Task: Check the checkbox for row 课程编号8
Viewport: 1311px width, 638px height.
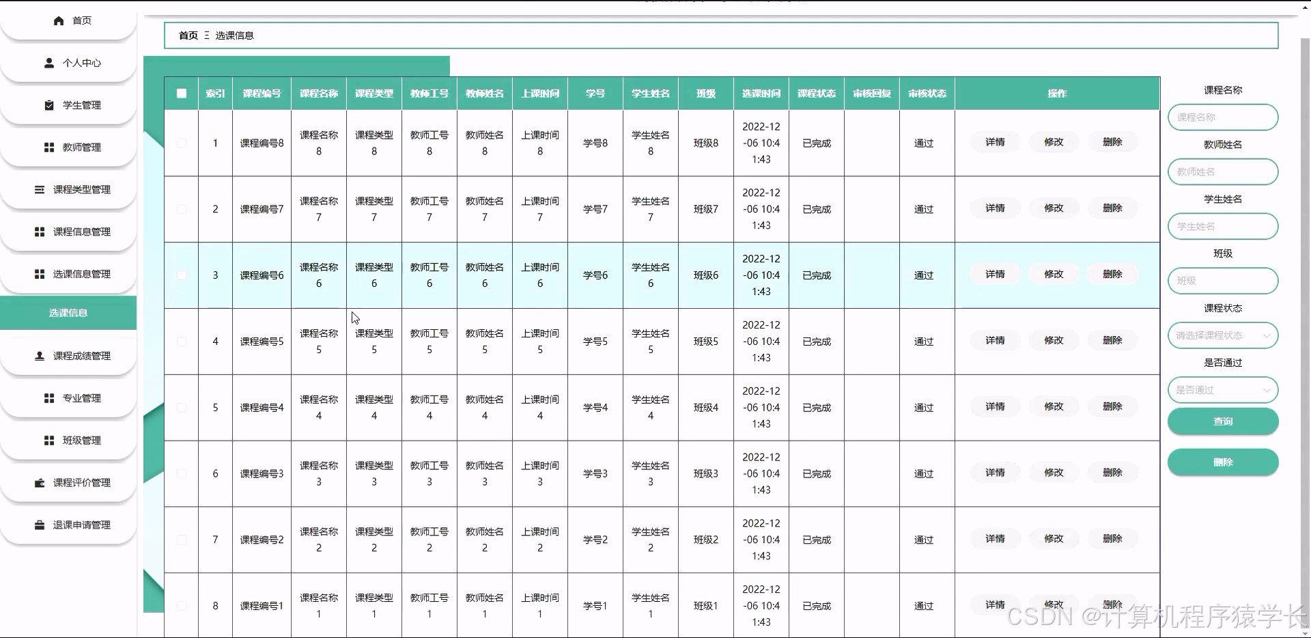Action: (182, 143)
